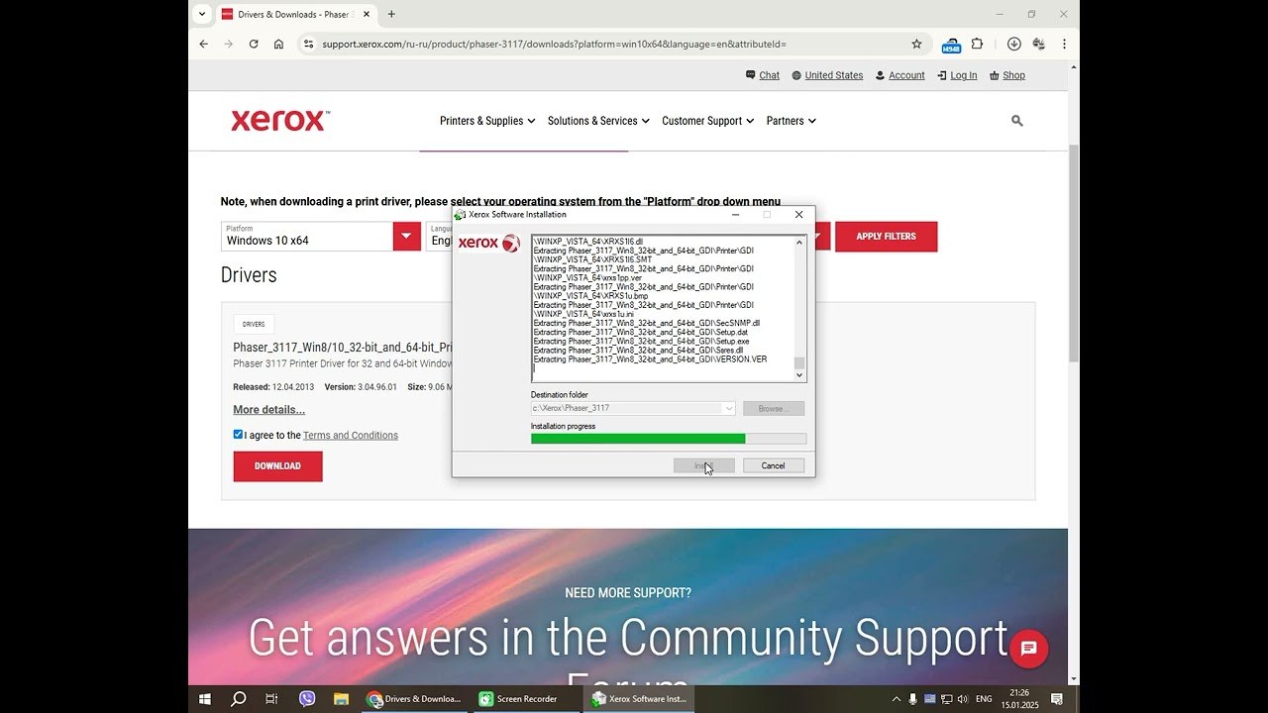The height and width of the screenshot is (713, 1268).
Task: Switch to Screen Recorder taskbar item
Action: (x=518, y=699)
